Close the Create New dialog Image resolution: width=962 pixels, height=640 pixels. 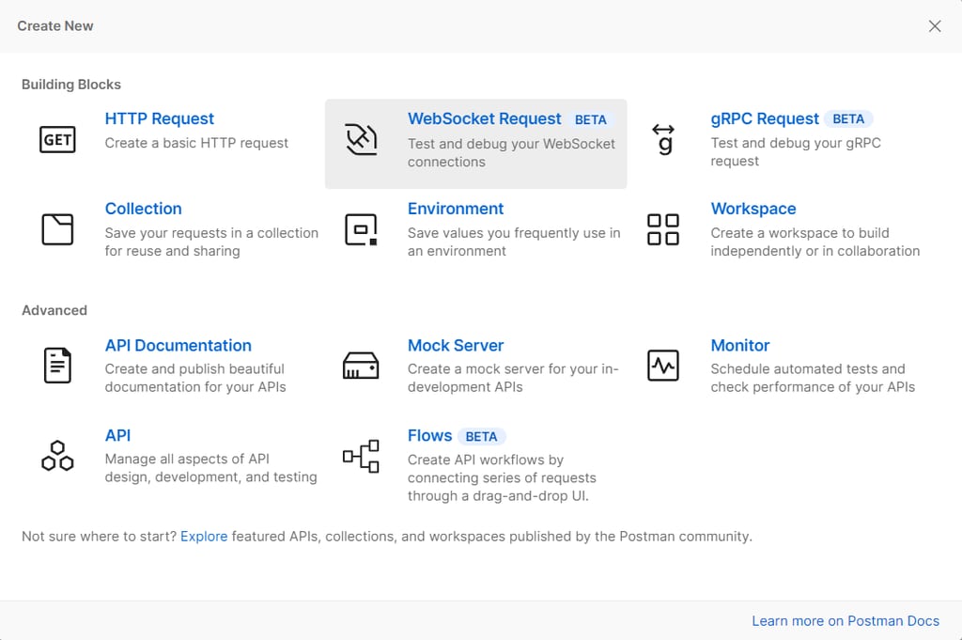click(x=935, y=26)
